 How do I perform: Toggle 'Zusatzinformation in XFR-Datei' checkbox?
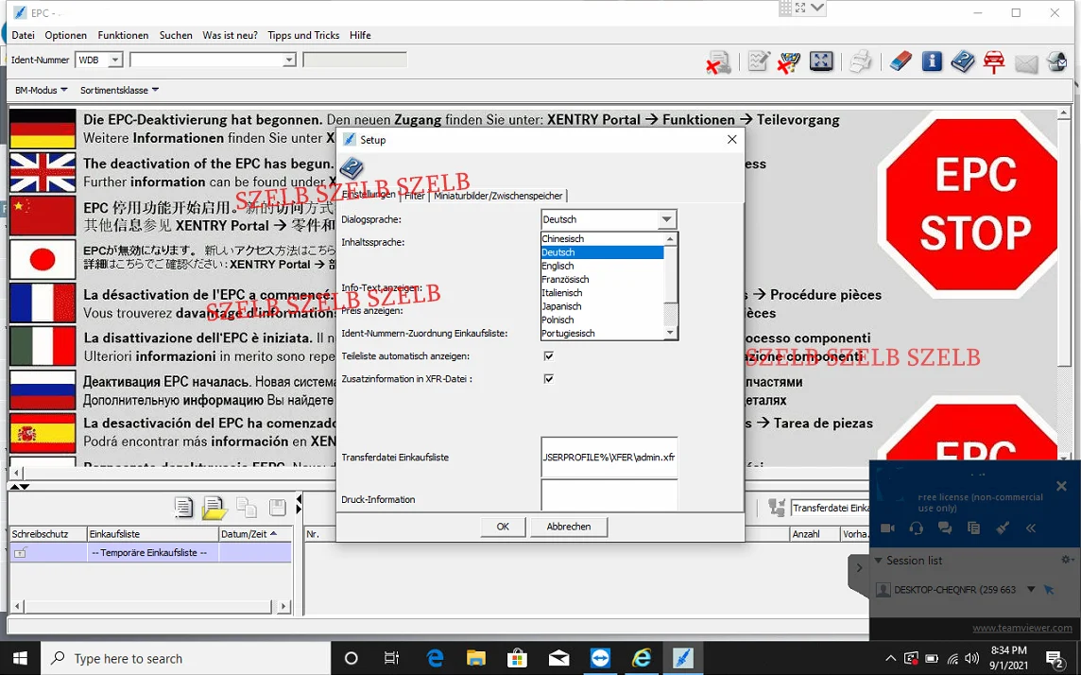click(549, 378)
